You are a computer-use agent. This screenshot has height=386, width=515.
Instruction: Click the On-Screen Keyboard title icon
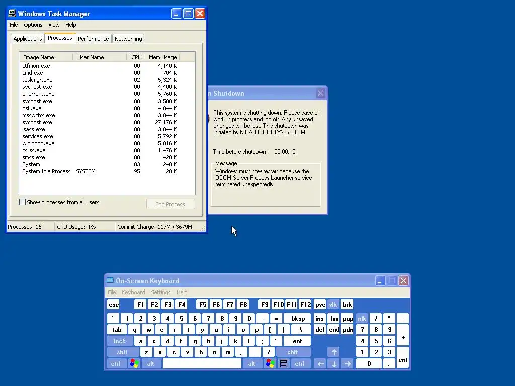(110, 280)
